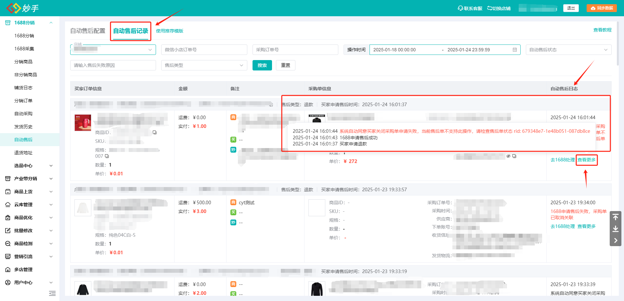Expand the 商品优化 sidebar group
This screenshot has width=624, height=301.
click(x=51, y=218)
